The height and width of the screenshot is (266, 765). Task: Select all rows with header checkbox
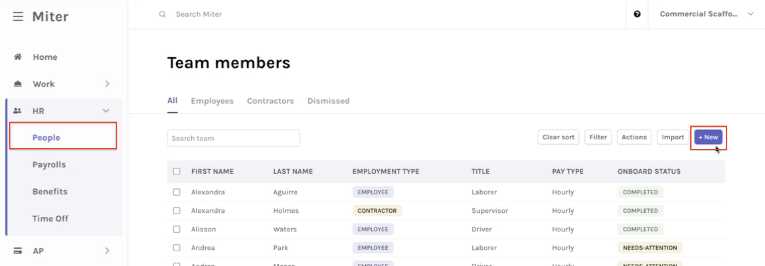pyautogui.click(x=177, y=171)
